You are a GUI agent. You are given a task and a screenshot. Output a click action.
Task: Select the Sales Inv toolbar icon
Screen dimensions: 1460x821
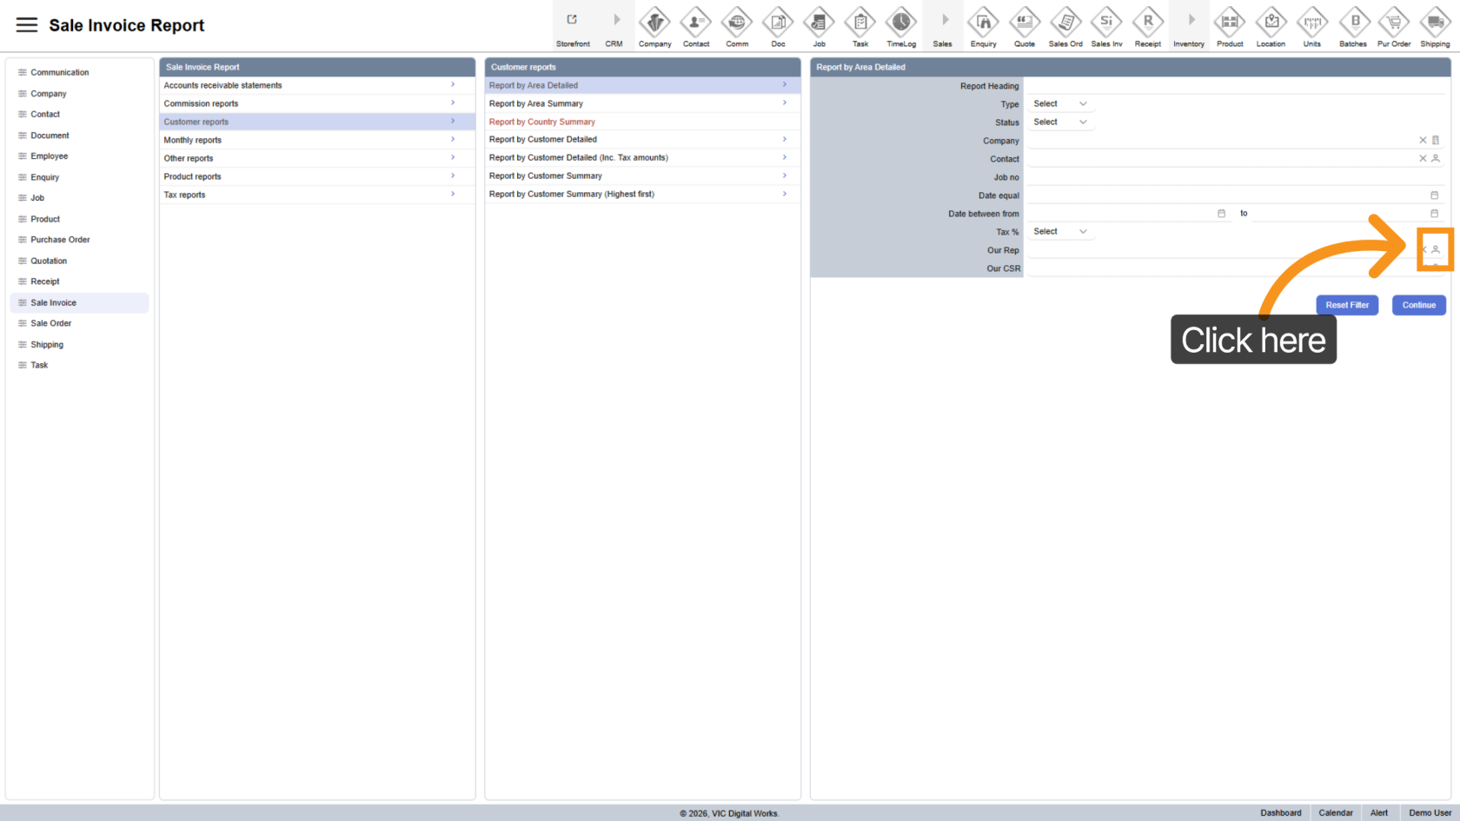1106,22
